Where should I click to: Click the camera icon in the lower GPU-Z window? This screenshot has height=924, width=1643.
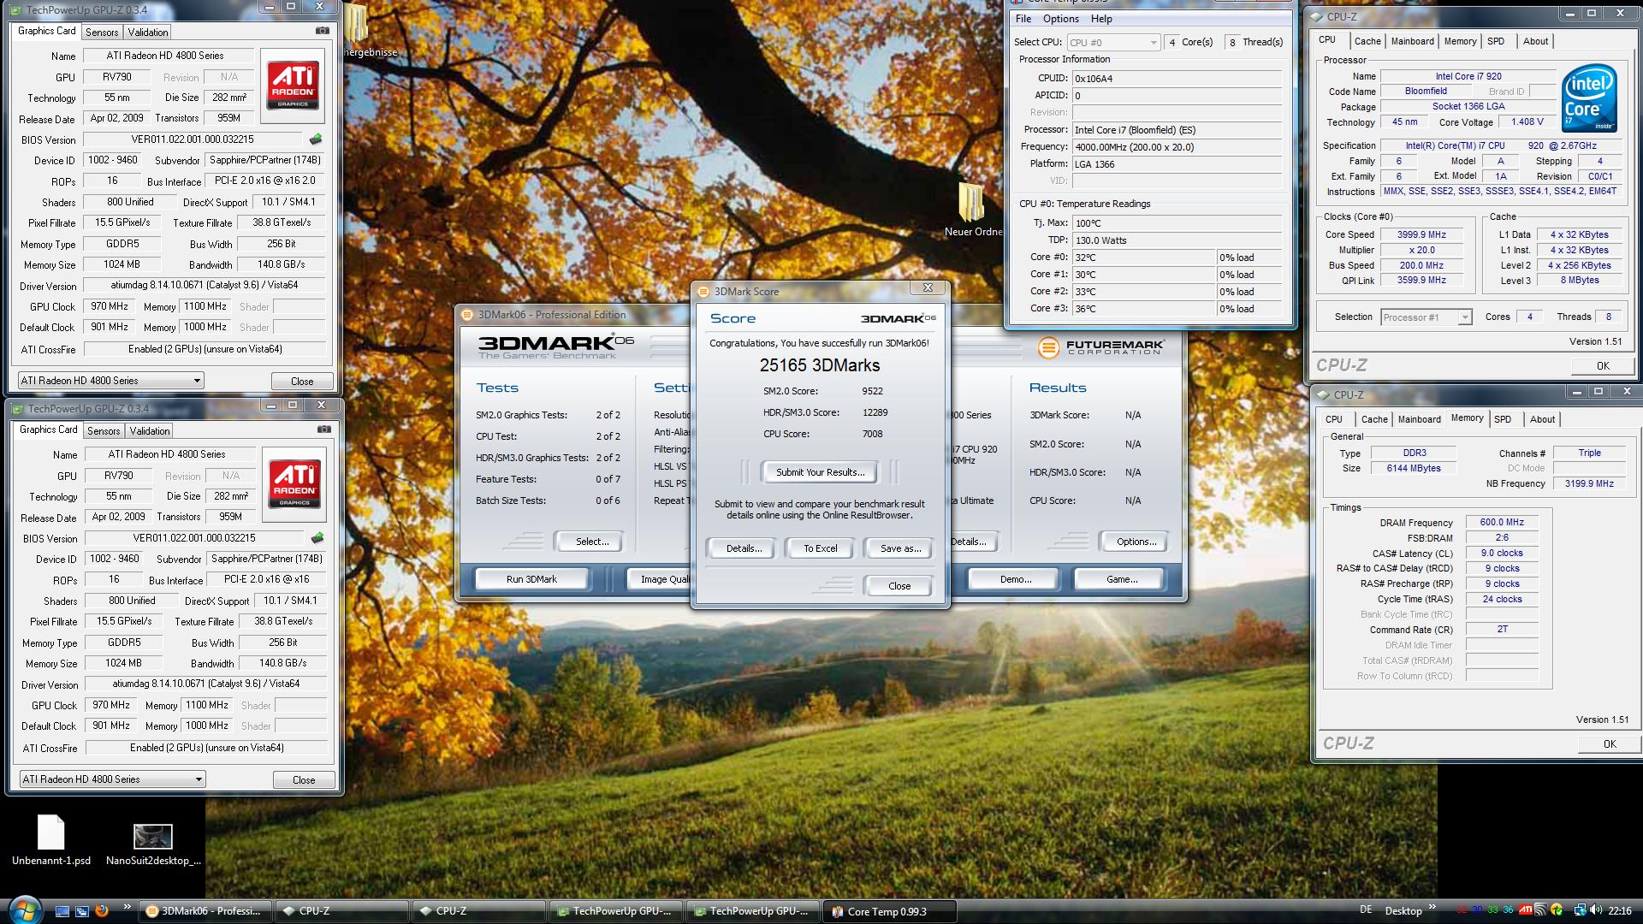pyautogui.click(x=323, y=429)
